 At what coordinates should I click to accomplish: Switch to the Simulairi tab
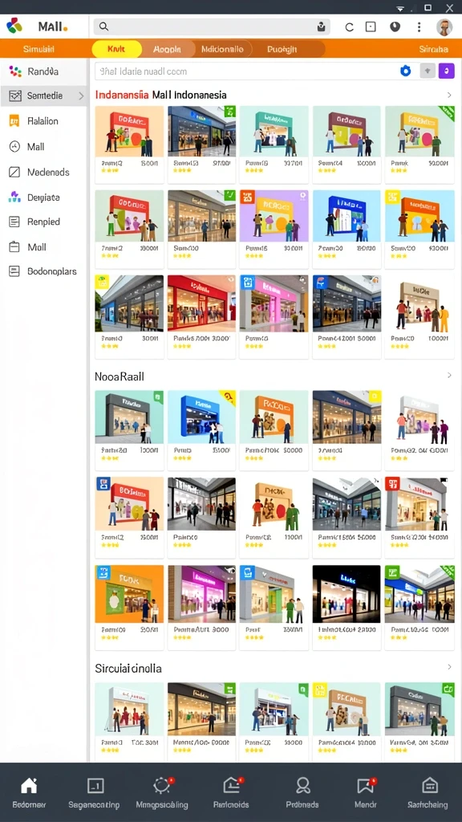coord(38,49)
